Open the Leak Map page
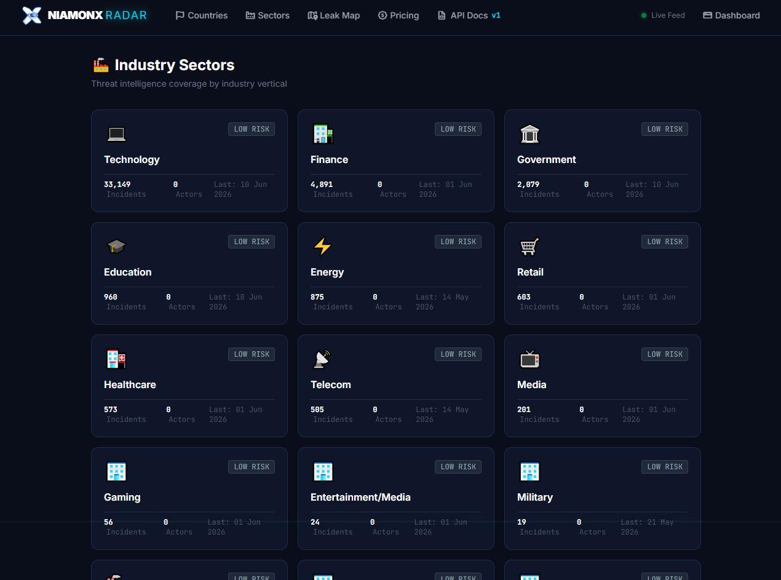 click(334, 15)
